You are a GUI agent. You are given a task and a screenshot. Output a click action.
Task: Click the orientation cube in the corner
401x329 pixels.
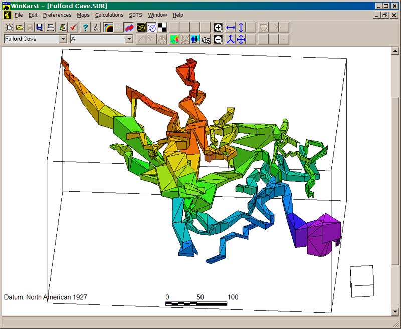coord(362,281)
